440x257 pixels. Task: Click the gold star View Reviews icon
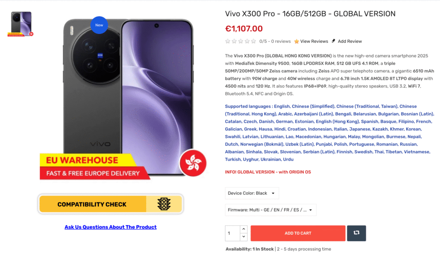[x=296, y=42]
